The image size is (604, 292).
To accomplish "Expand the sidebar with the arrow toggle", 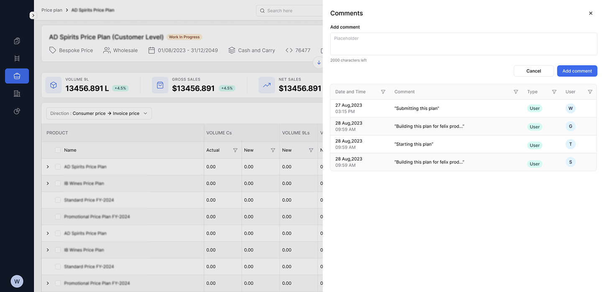I will [x=33, y=15].
